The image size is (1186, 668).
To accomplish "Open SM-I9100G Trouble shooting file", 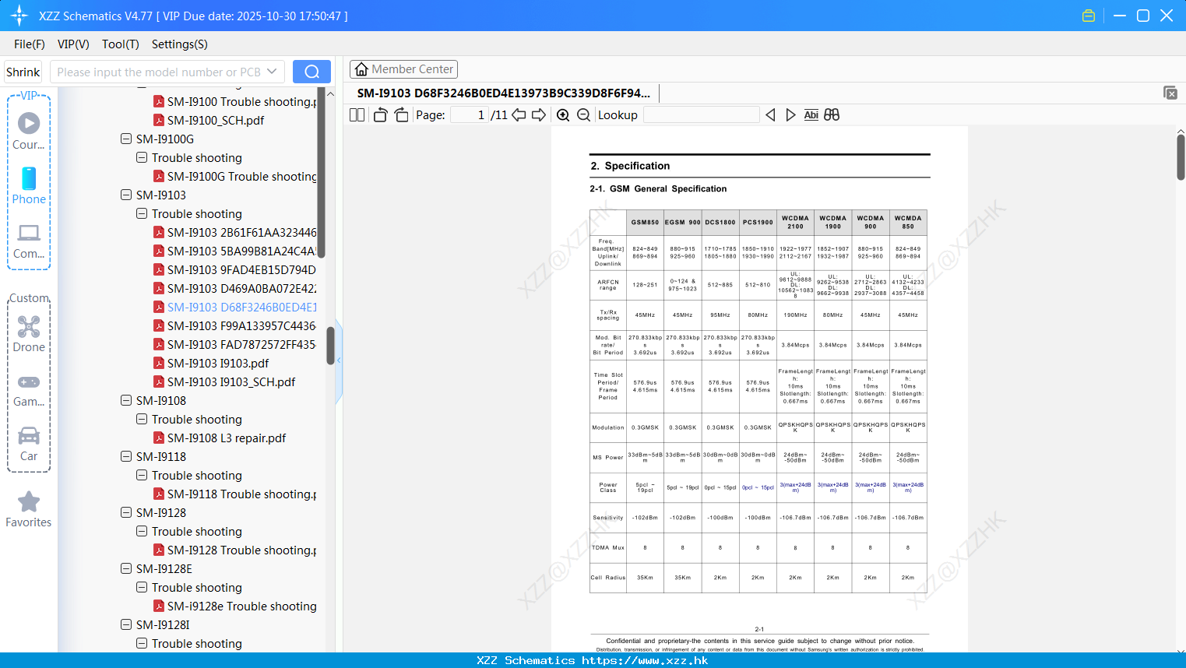I will [241, 176].
